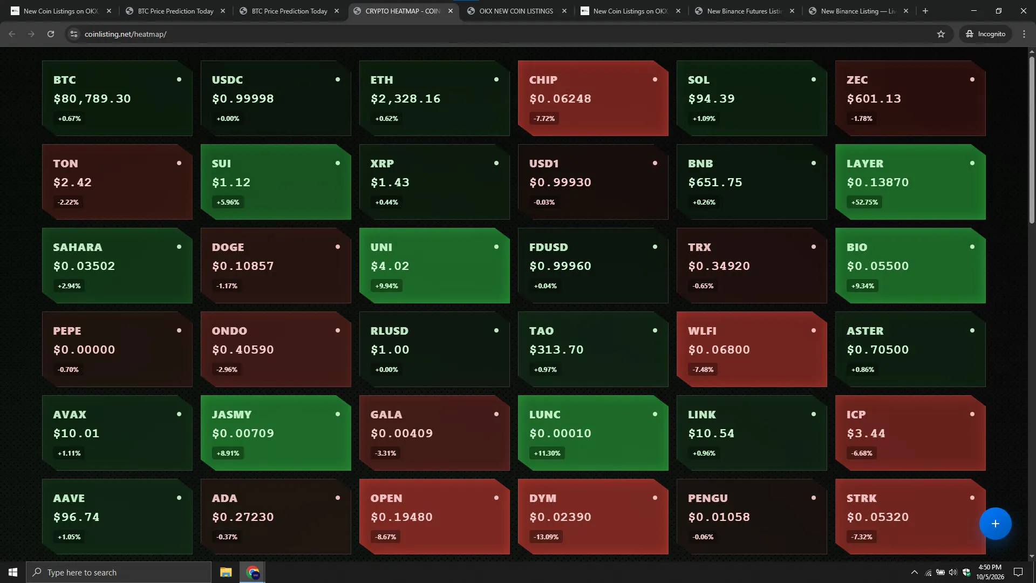Click the ADA price $0.27230
The width and height of the screenshot is (1036, 583).
(243, 517)
